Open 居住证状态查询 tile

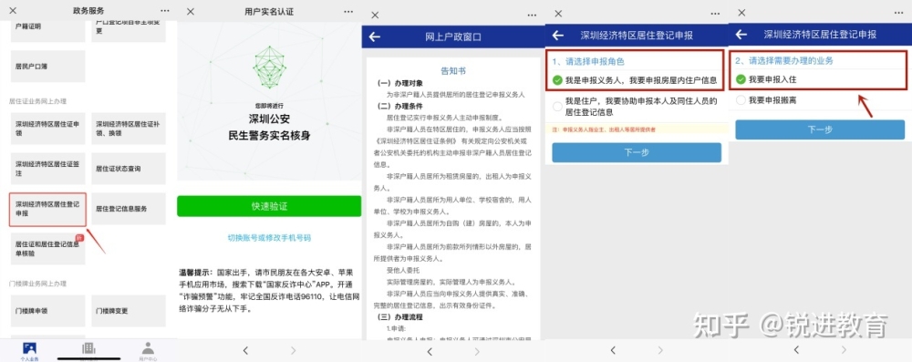(x=129, y=169)
